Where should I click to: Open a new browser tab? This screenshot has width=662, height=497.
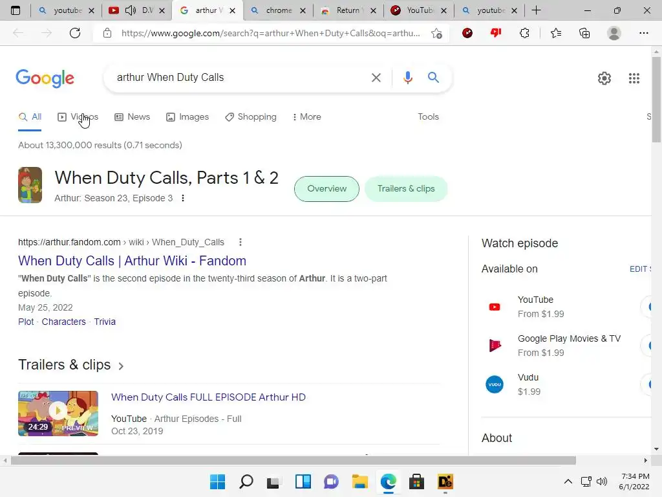[x=536, y=10]
